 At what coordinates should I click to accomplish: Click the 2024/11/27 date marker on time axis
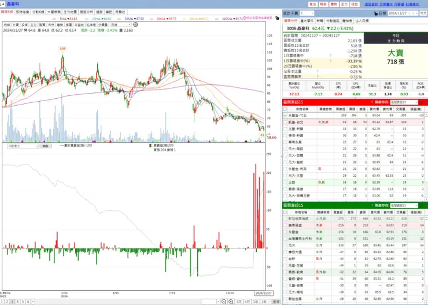263,293
